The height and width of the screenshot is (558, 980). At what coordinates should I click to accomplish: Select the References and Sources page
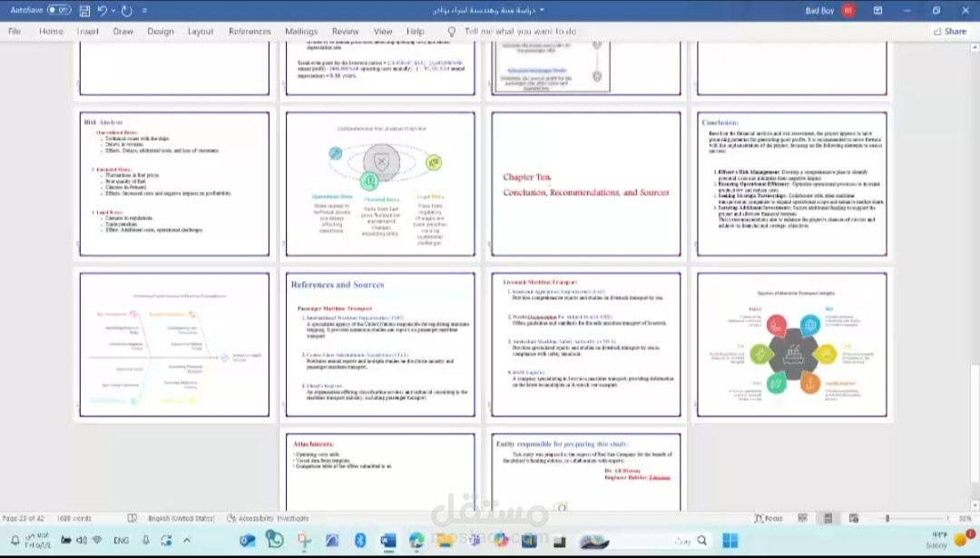coord(380,344)
